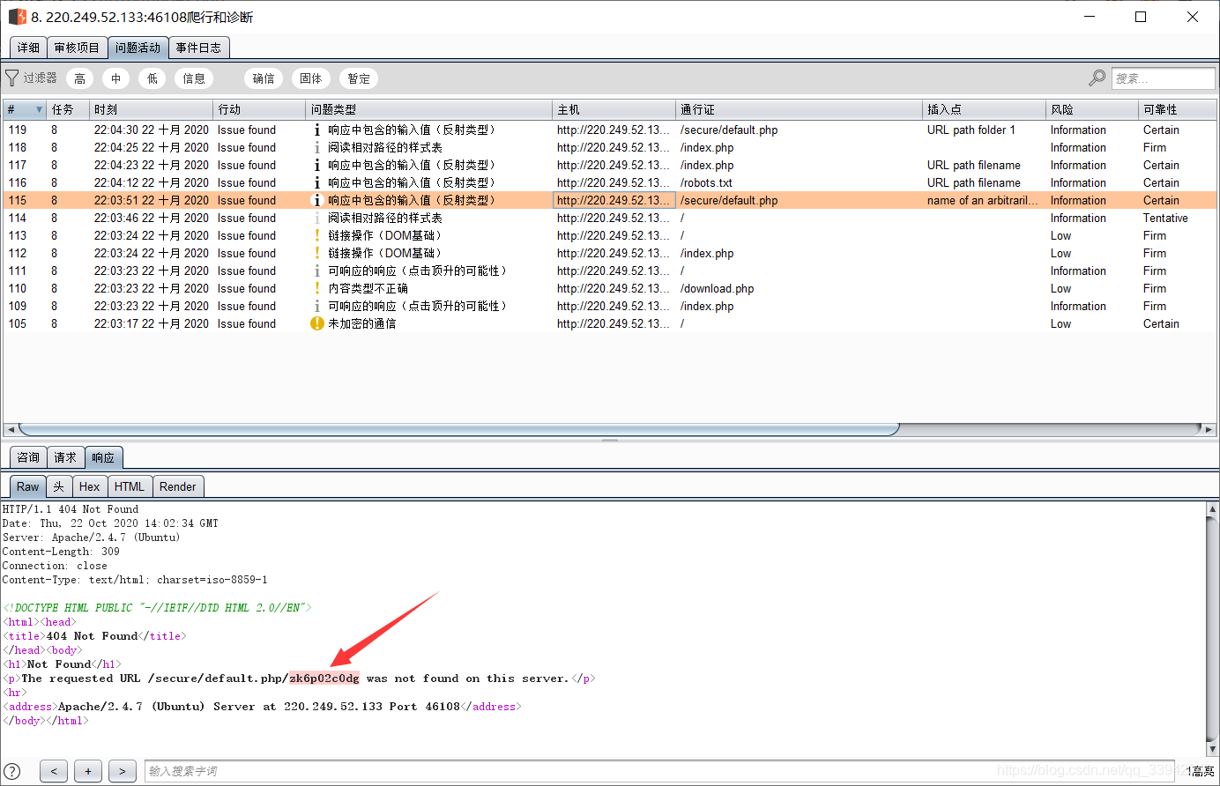Click the 输入搜索字词 input field
The height and width of the screenshot is (786, 1220).
661,771
